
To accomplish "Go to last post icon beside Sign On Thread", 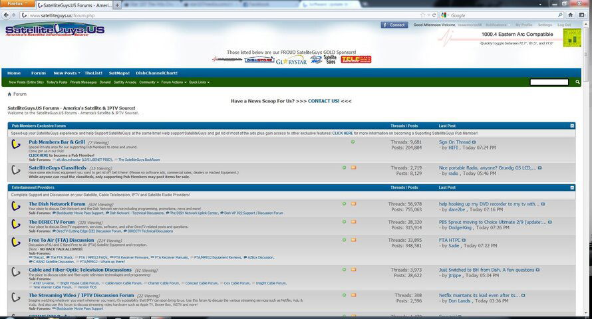I will 474,142.
